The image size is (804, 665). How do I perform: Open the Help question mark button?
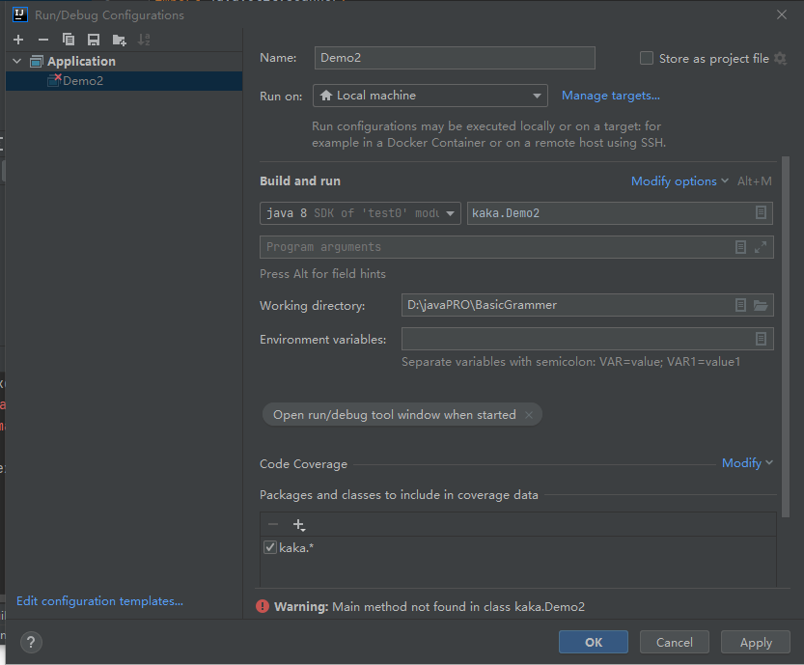(31, 642)
